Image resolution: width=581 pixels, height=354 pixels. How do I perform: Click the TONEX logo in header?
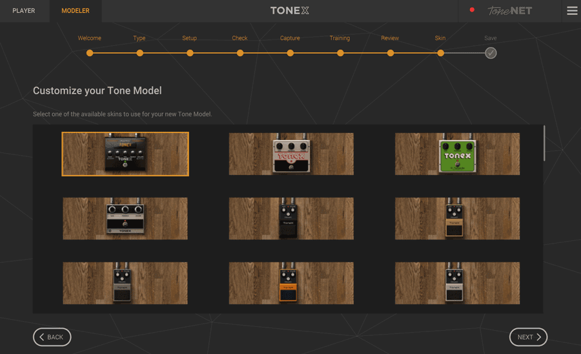pos(290,11)
